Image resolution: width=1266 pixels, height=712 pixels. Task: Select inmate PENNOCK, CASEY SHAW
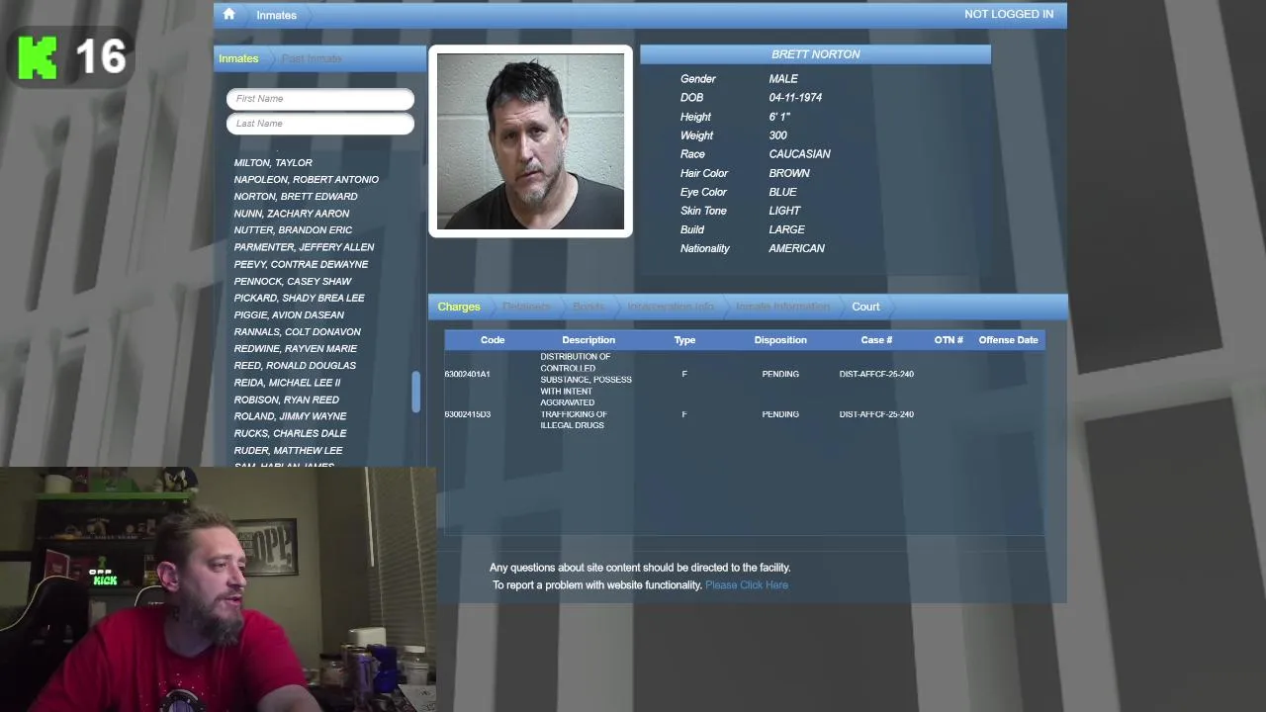tap(293, 282)
